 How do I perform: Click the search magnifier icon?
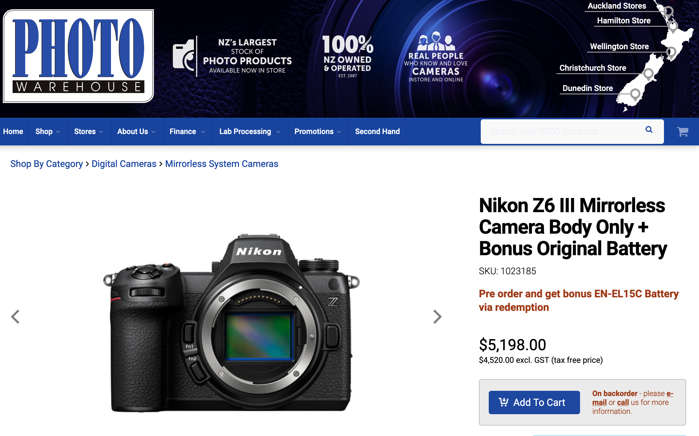point(649,130)
